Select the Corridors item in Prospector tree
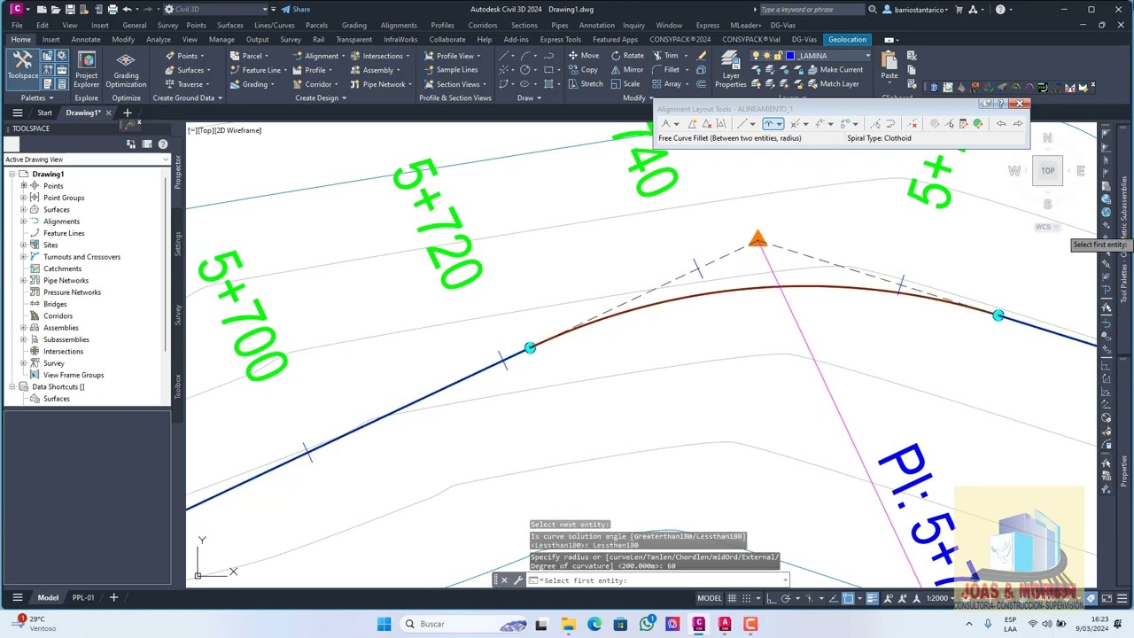 (x=58, y=316)
